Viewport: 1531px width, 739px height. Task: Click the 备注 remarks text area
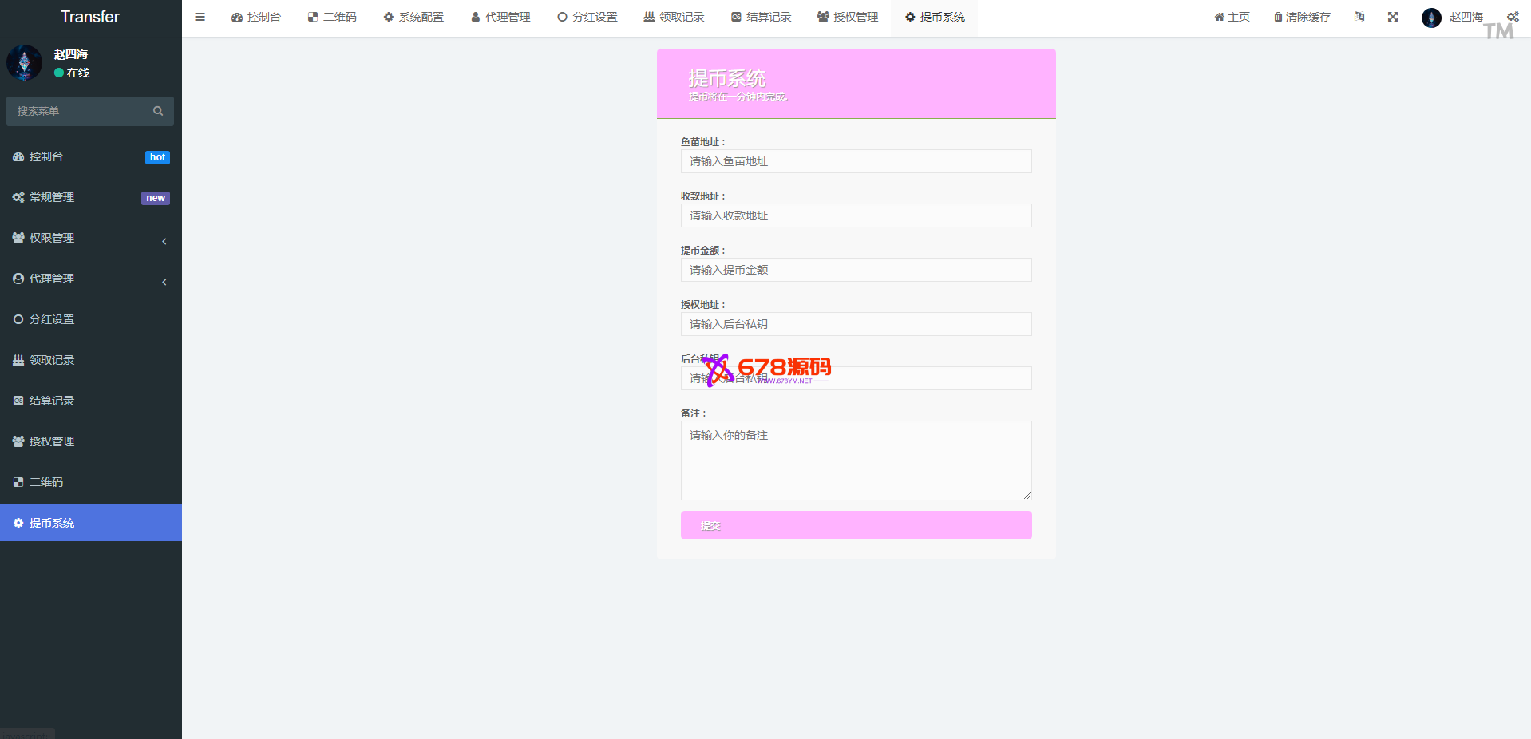(856, 460)
